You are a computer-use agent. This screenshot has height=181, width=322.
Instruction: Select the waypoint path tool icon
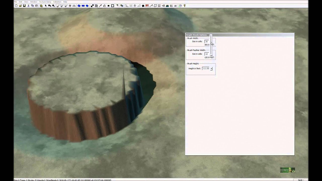tap(151, 6)
